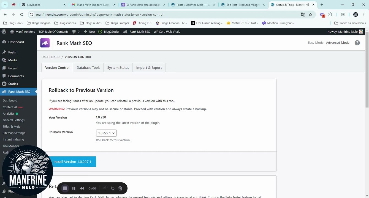
Task: Open General Settings submenu item
Action: pyautogui.click(x=13, y=120)
